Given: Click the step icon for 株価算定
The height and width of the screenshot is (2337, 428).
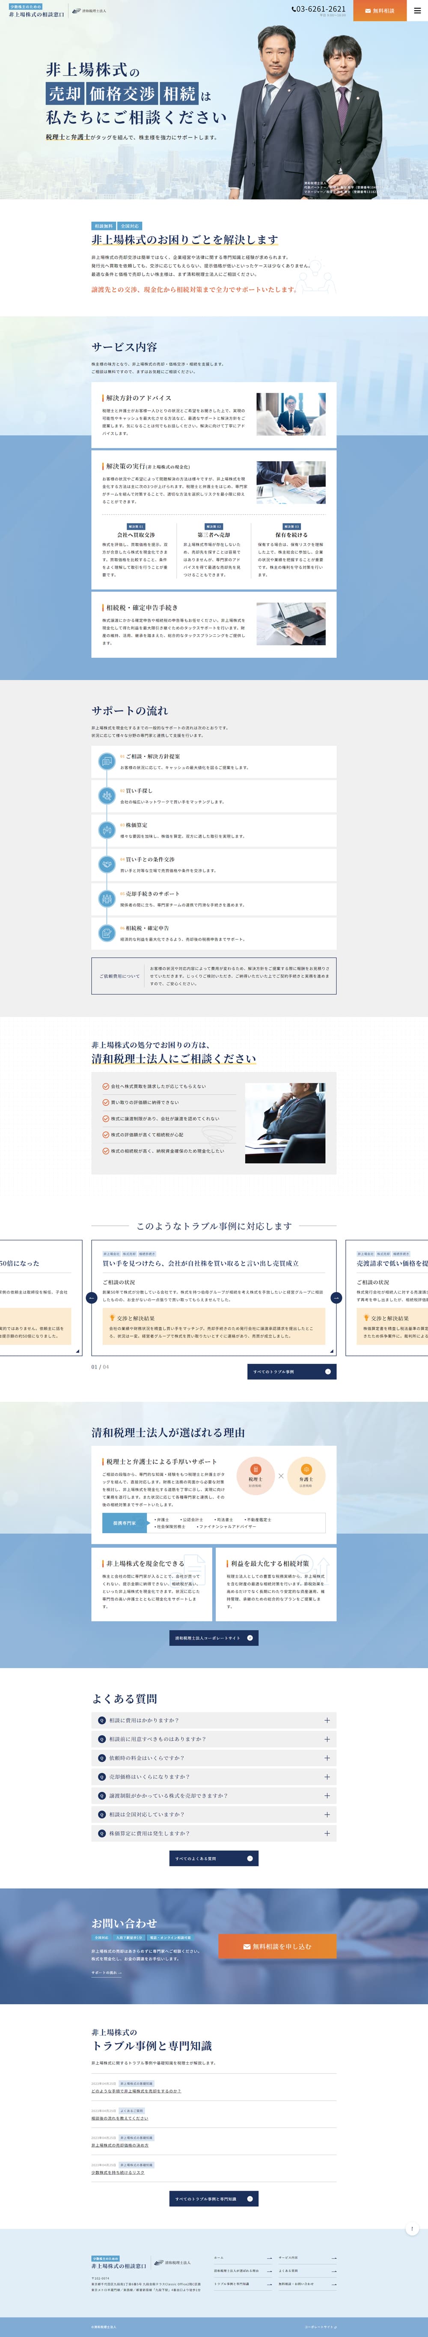Looking at the screenshot, I should (106, 829).
